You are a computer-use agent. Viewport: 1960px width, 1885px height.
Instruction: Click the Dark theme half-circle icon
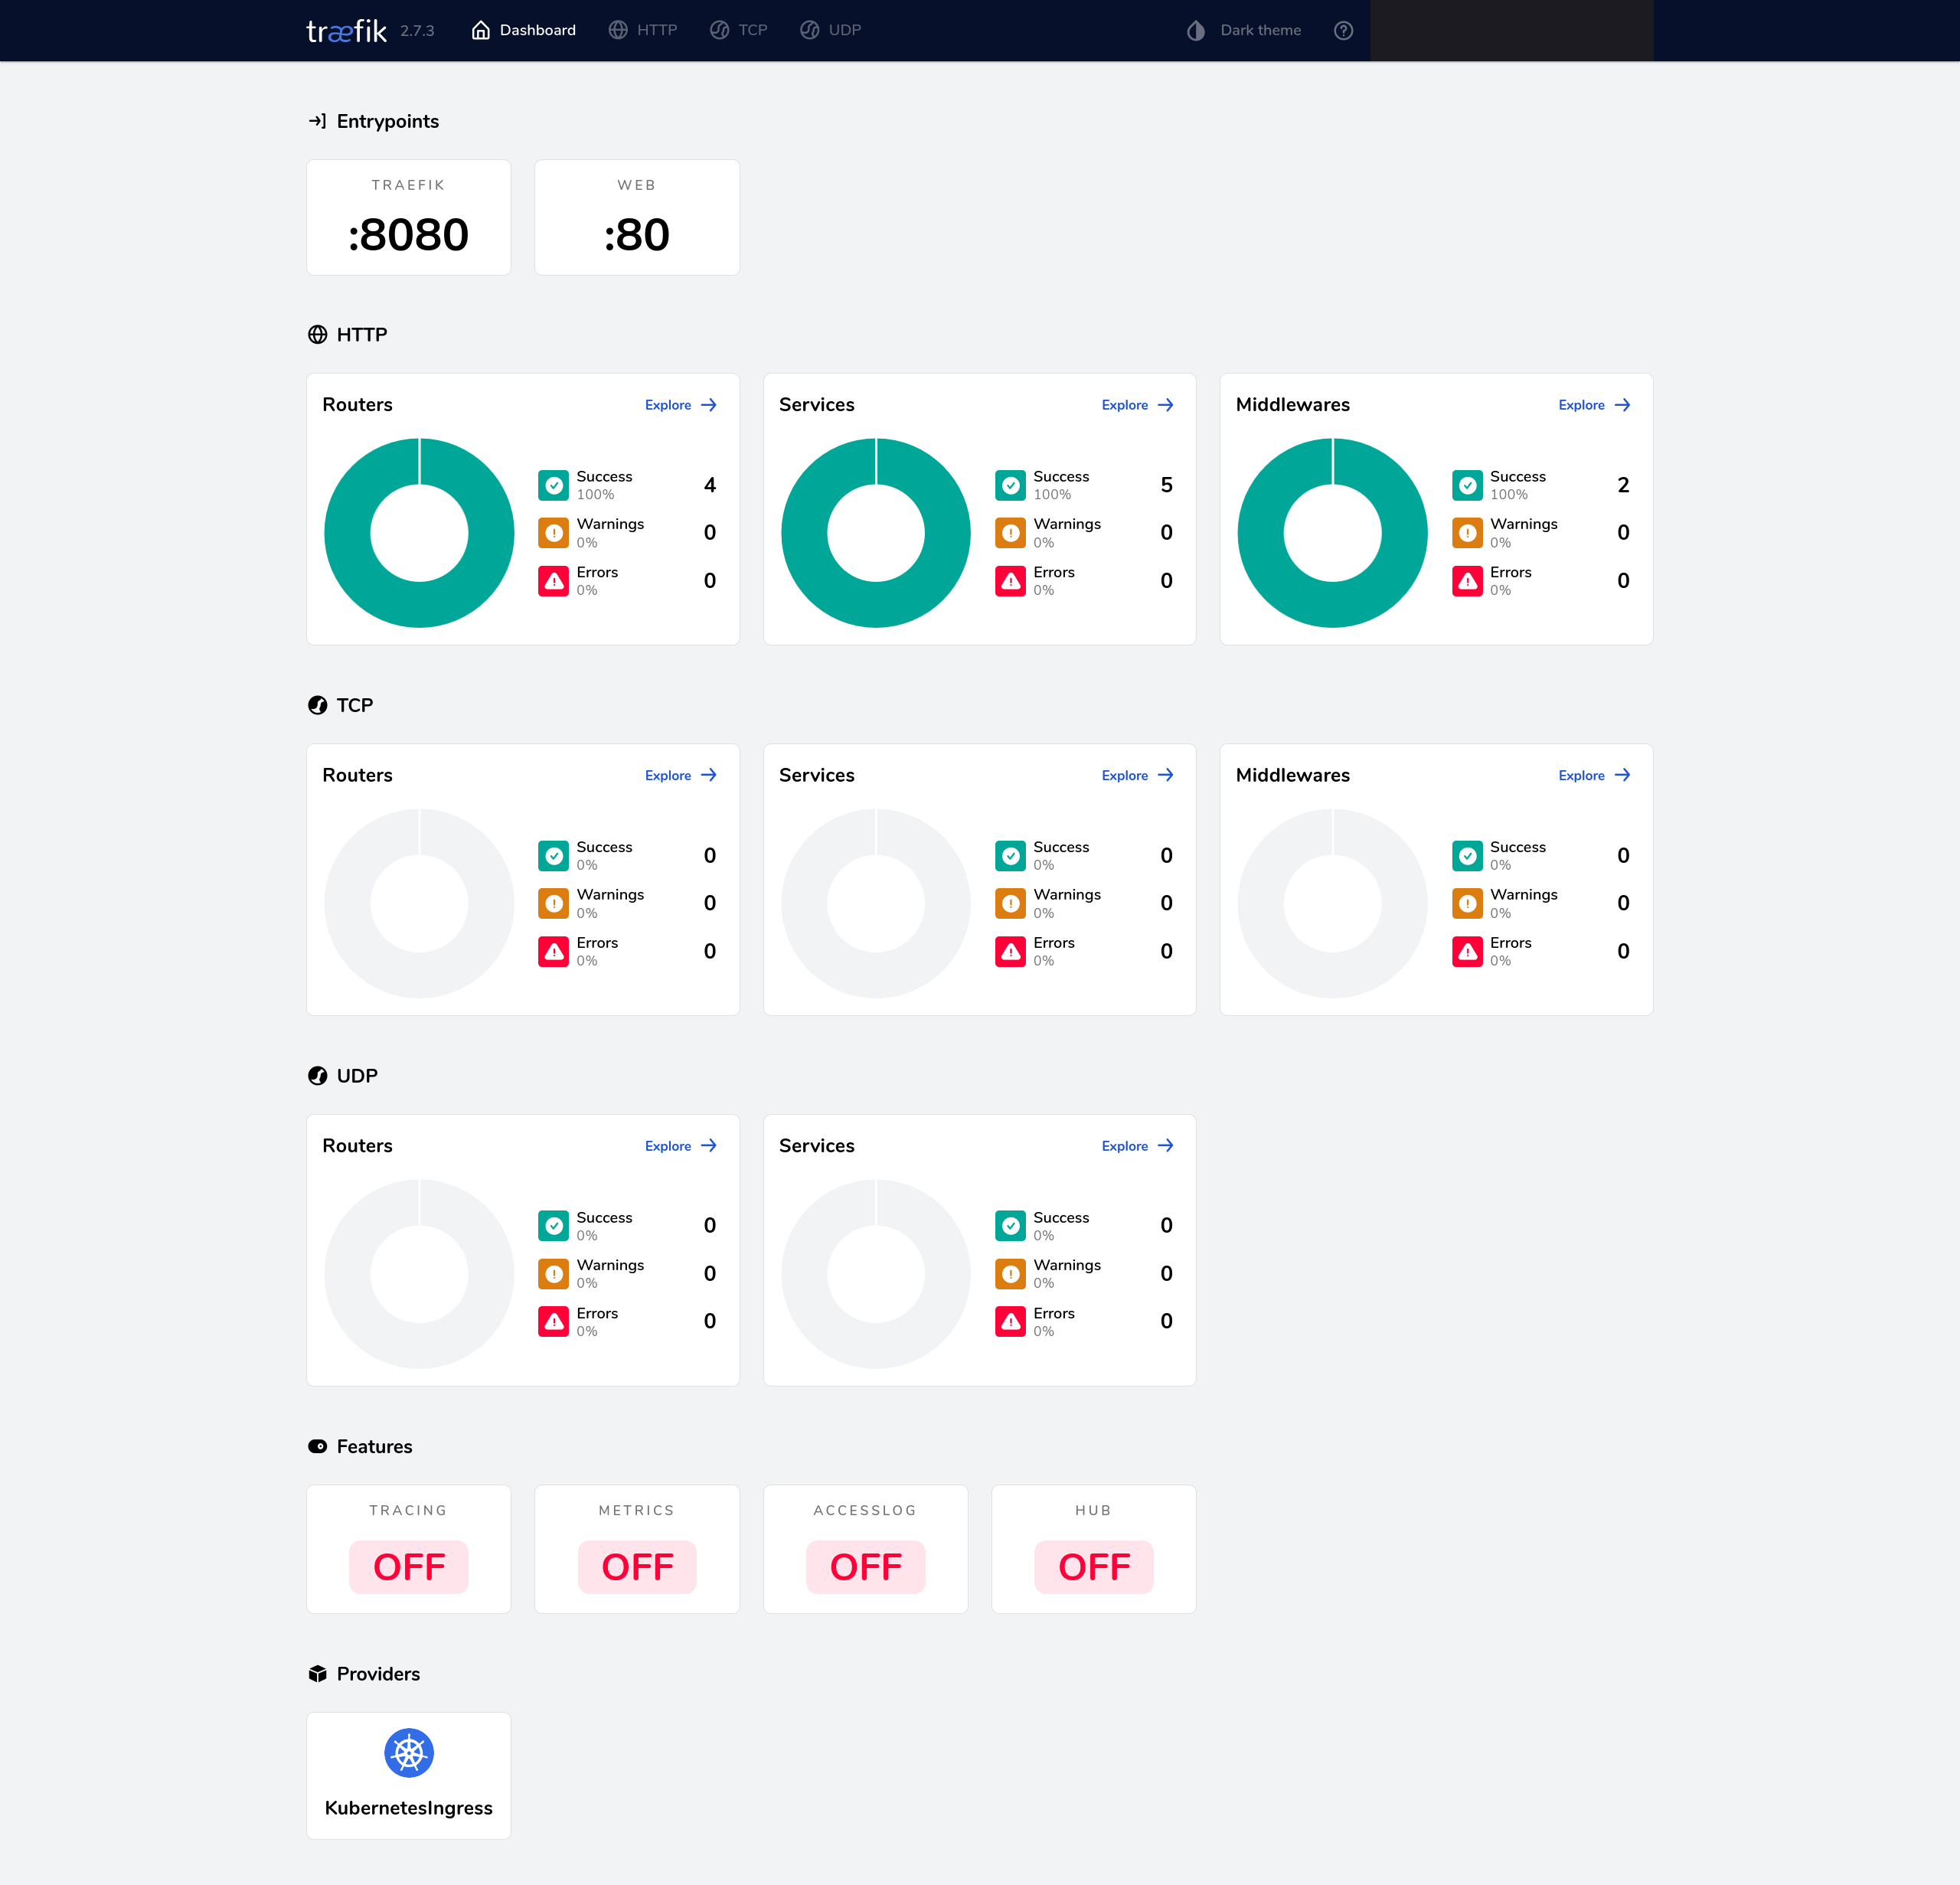pos(1196,30)
